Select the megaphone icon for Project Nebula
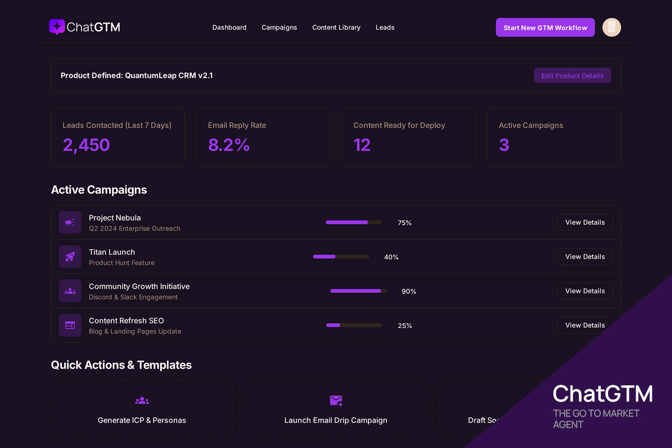 pos(69,222)
